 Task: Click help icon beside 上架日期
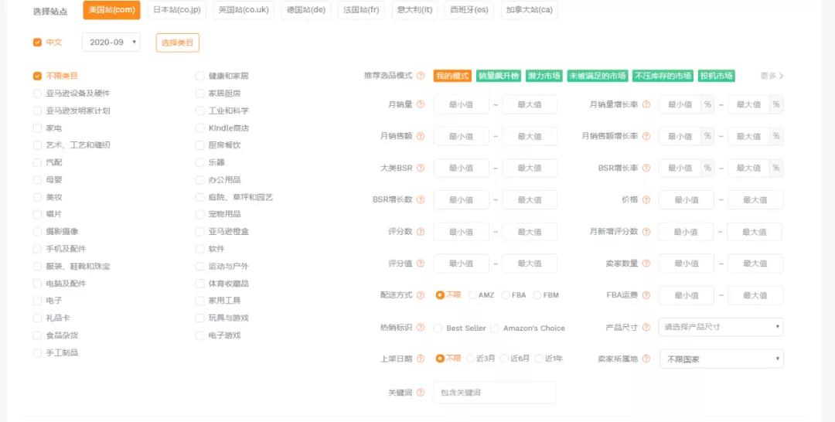(421, 359)
